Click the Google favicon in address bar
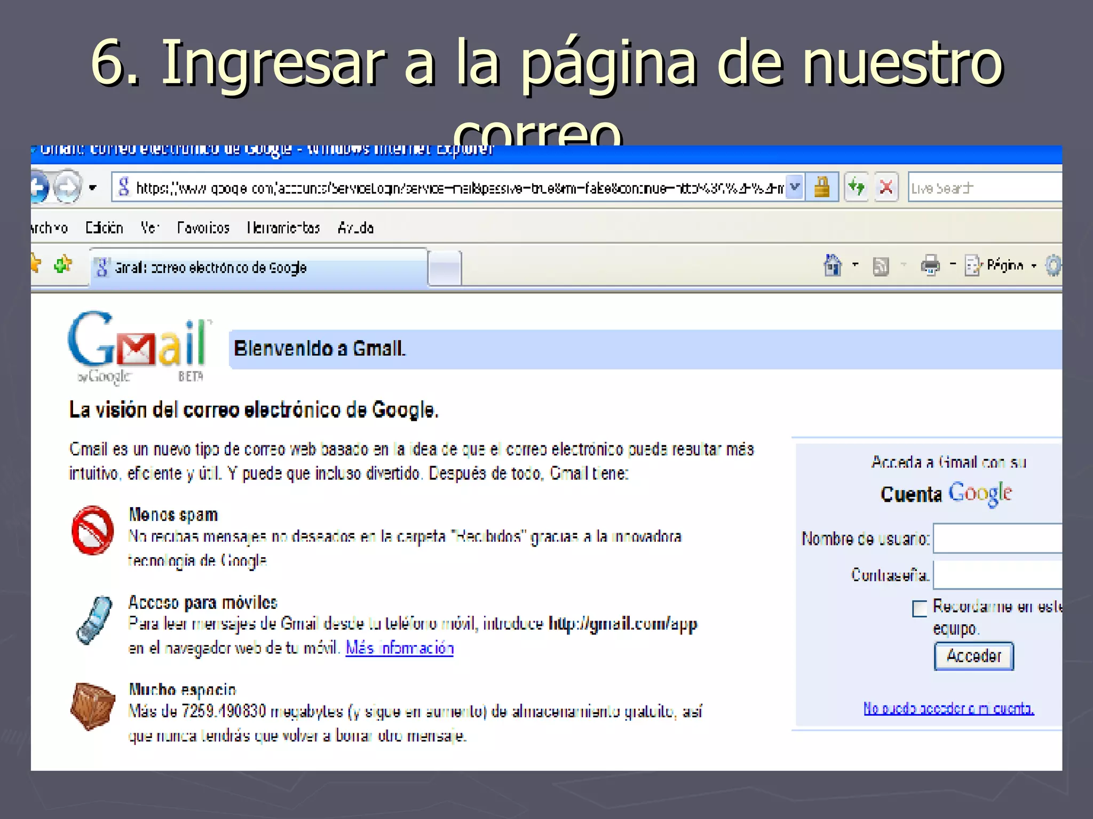The image size is (1093, 819). click(x=124, y=187)
